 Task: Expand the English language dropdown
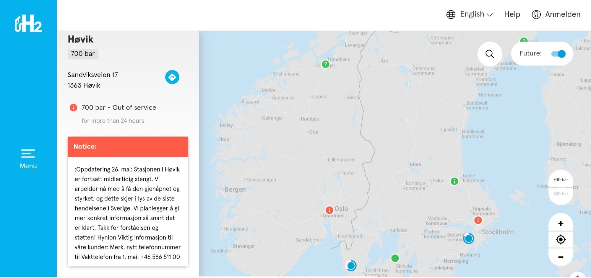476,14
